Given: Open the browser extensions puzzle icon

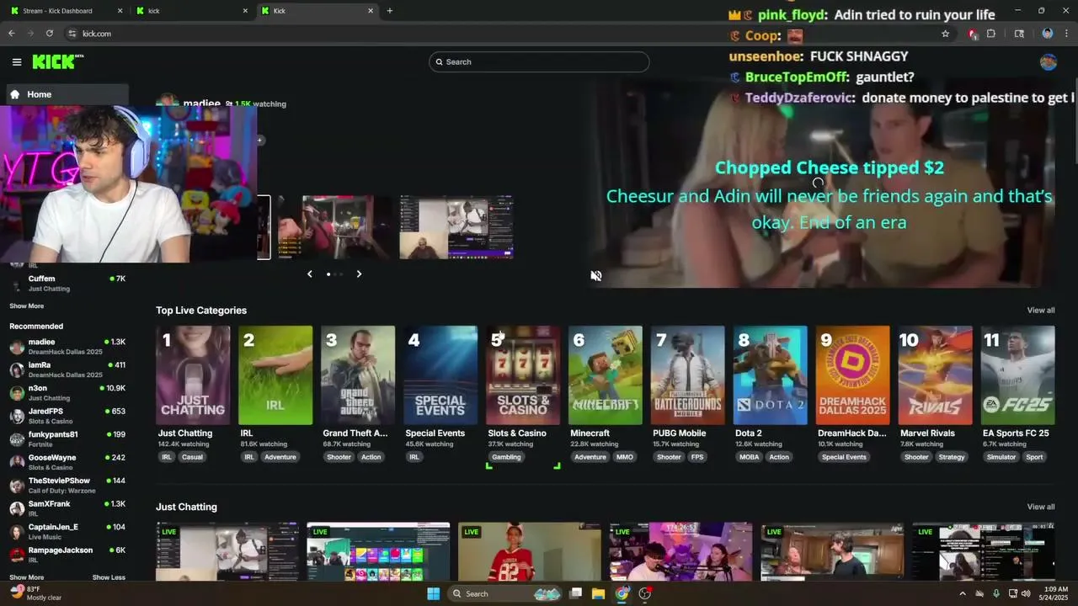Looking at the screenshot, I should (x=991, y=34).
